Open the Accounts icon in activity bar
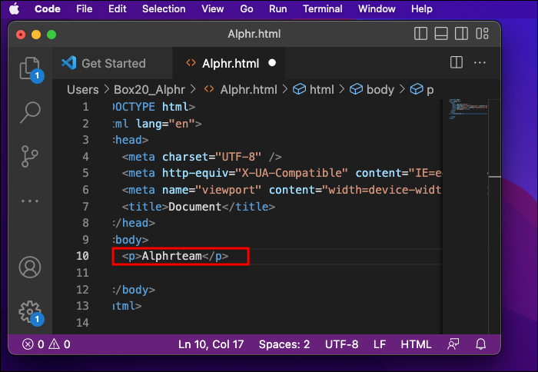 pyautogui.click(x=30, y=267)
